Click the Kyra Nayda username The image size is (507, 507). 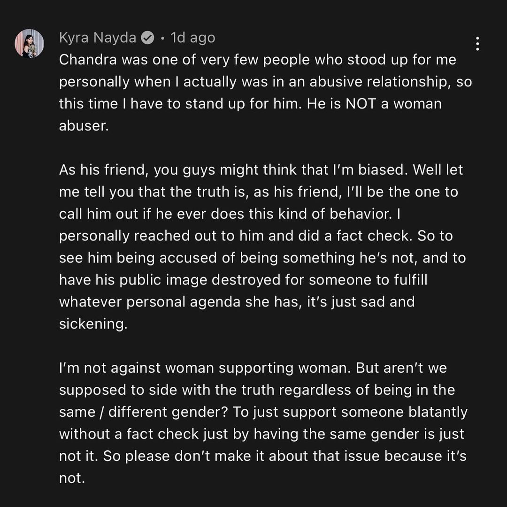[98, 38]
